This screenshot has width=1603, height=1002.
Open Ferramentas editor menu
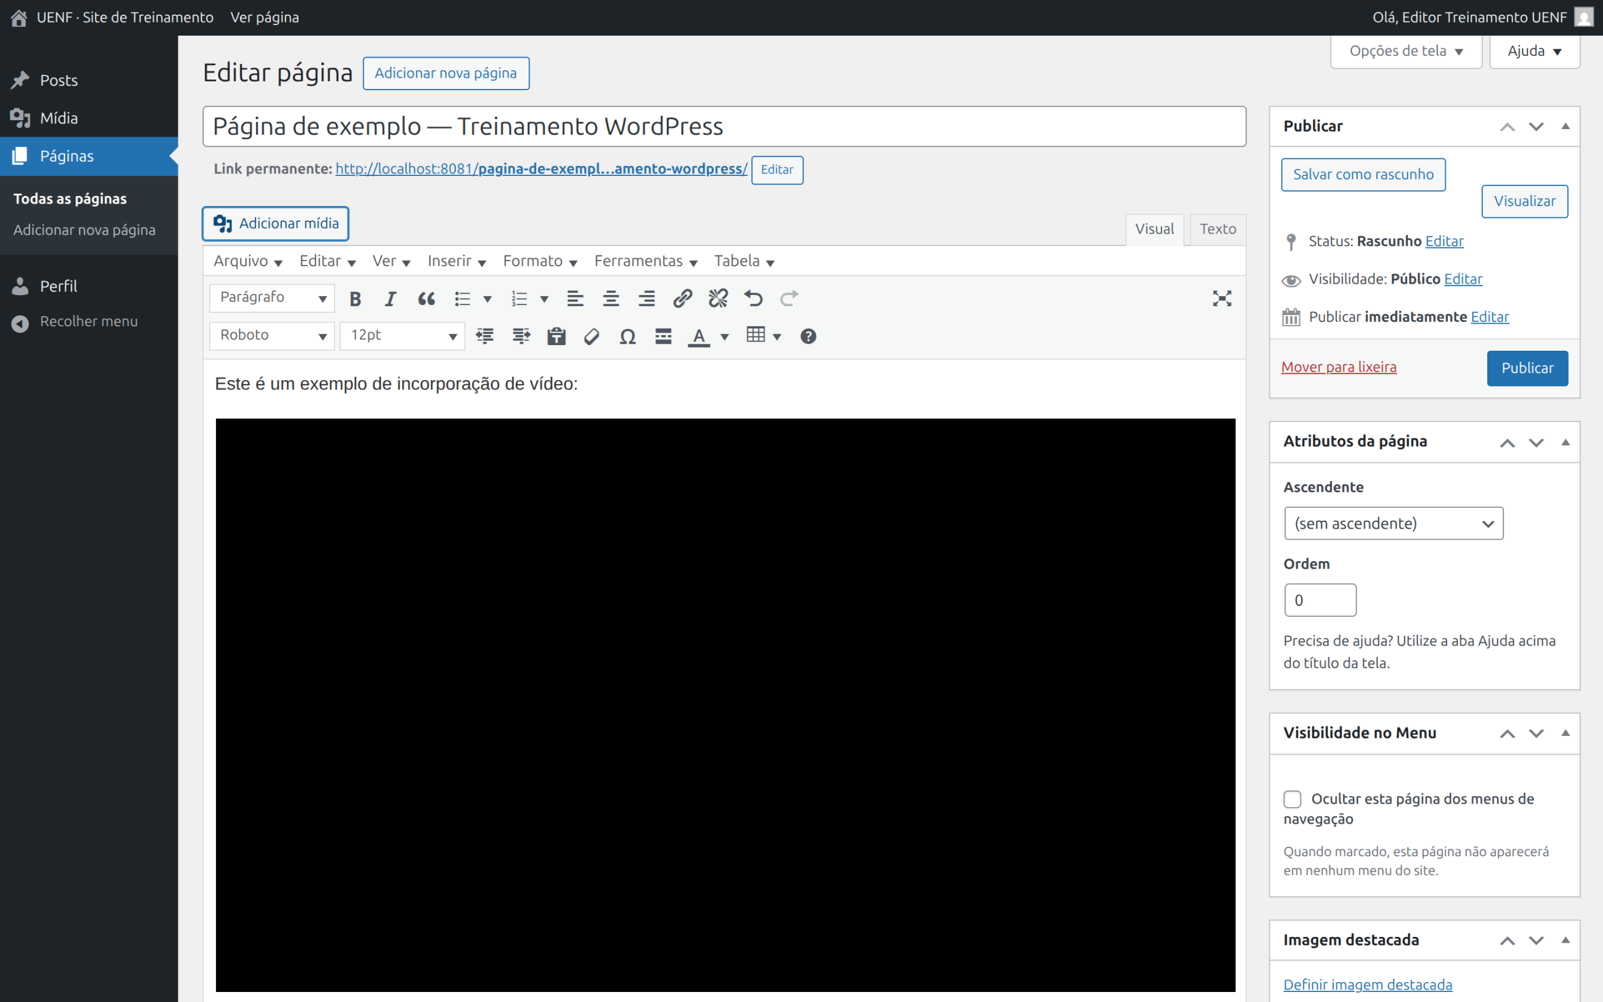tap(646, 261)
